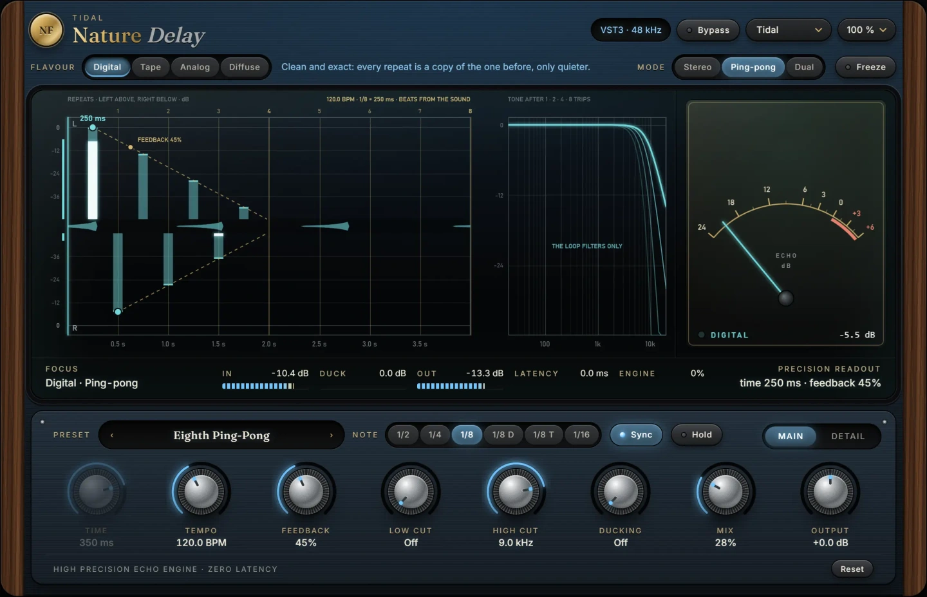Viewport: 927px width, 597px height.
Task: Select the Diffuse flavour
Action: click(x=245, y=67)
